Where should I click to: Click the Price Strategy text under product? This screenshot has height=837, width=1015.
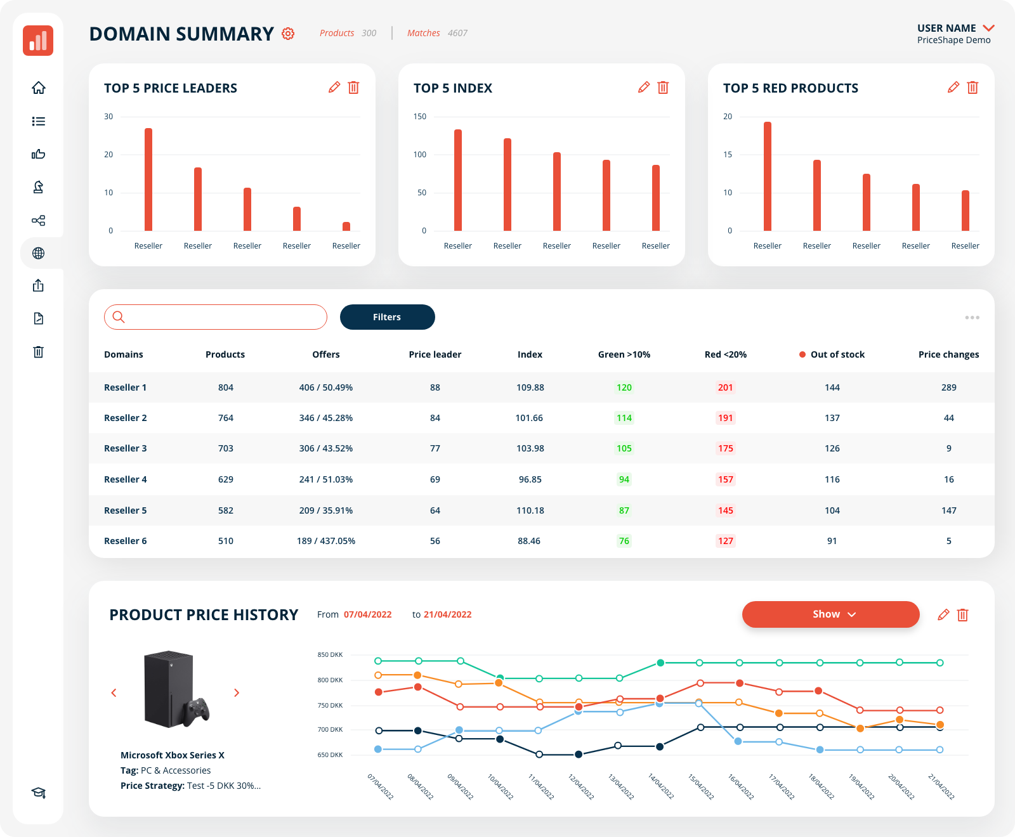click(190, 786)
